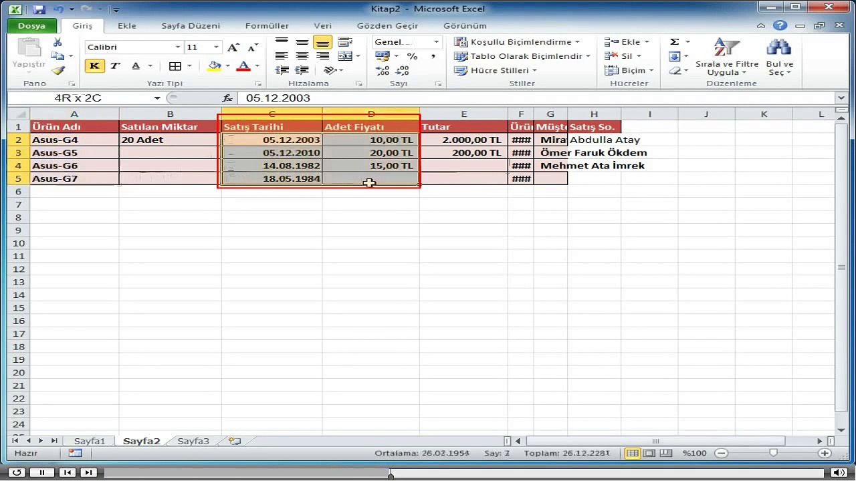Align text left in cells
This screenshot has height=481, width=856.
[282, 56]
